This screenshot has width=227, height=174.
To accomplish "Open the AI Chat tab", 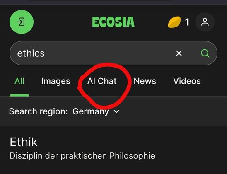I will coord(102,81).
